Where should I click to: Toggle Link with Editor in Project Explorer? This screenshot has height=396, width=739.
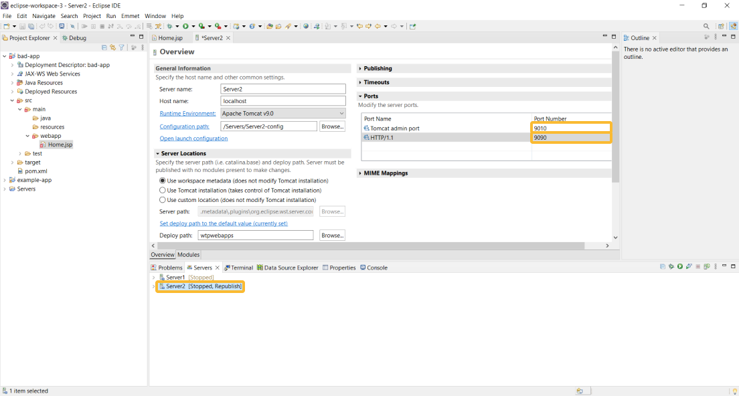coord(112,47)
